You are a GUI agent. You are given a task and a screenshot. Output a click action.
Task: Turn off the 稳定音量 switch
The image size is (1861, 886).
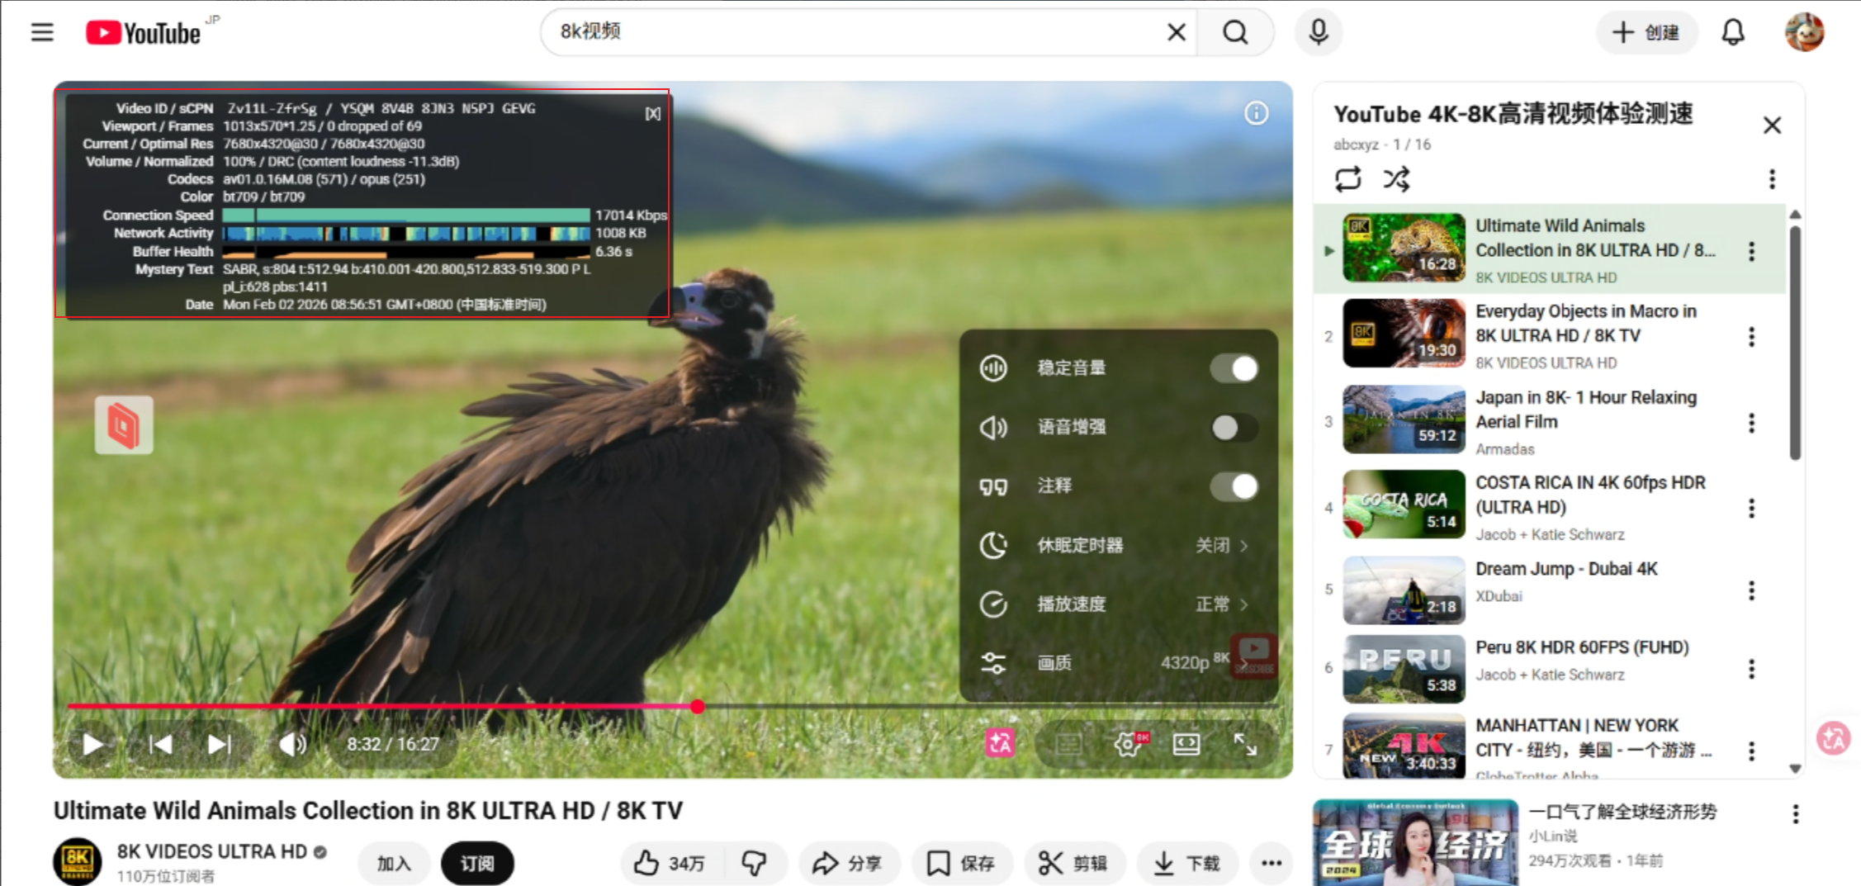click(1234, 368)
